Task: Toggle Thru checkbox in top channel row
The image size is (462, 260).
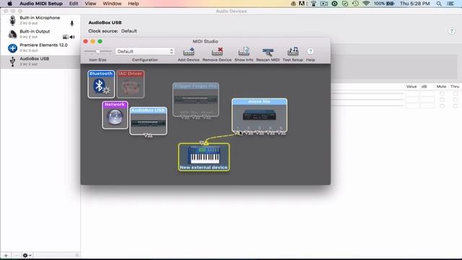Action: (x=456, y=93)
